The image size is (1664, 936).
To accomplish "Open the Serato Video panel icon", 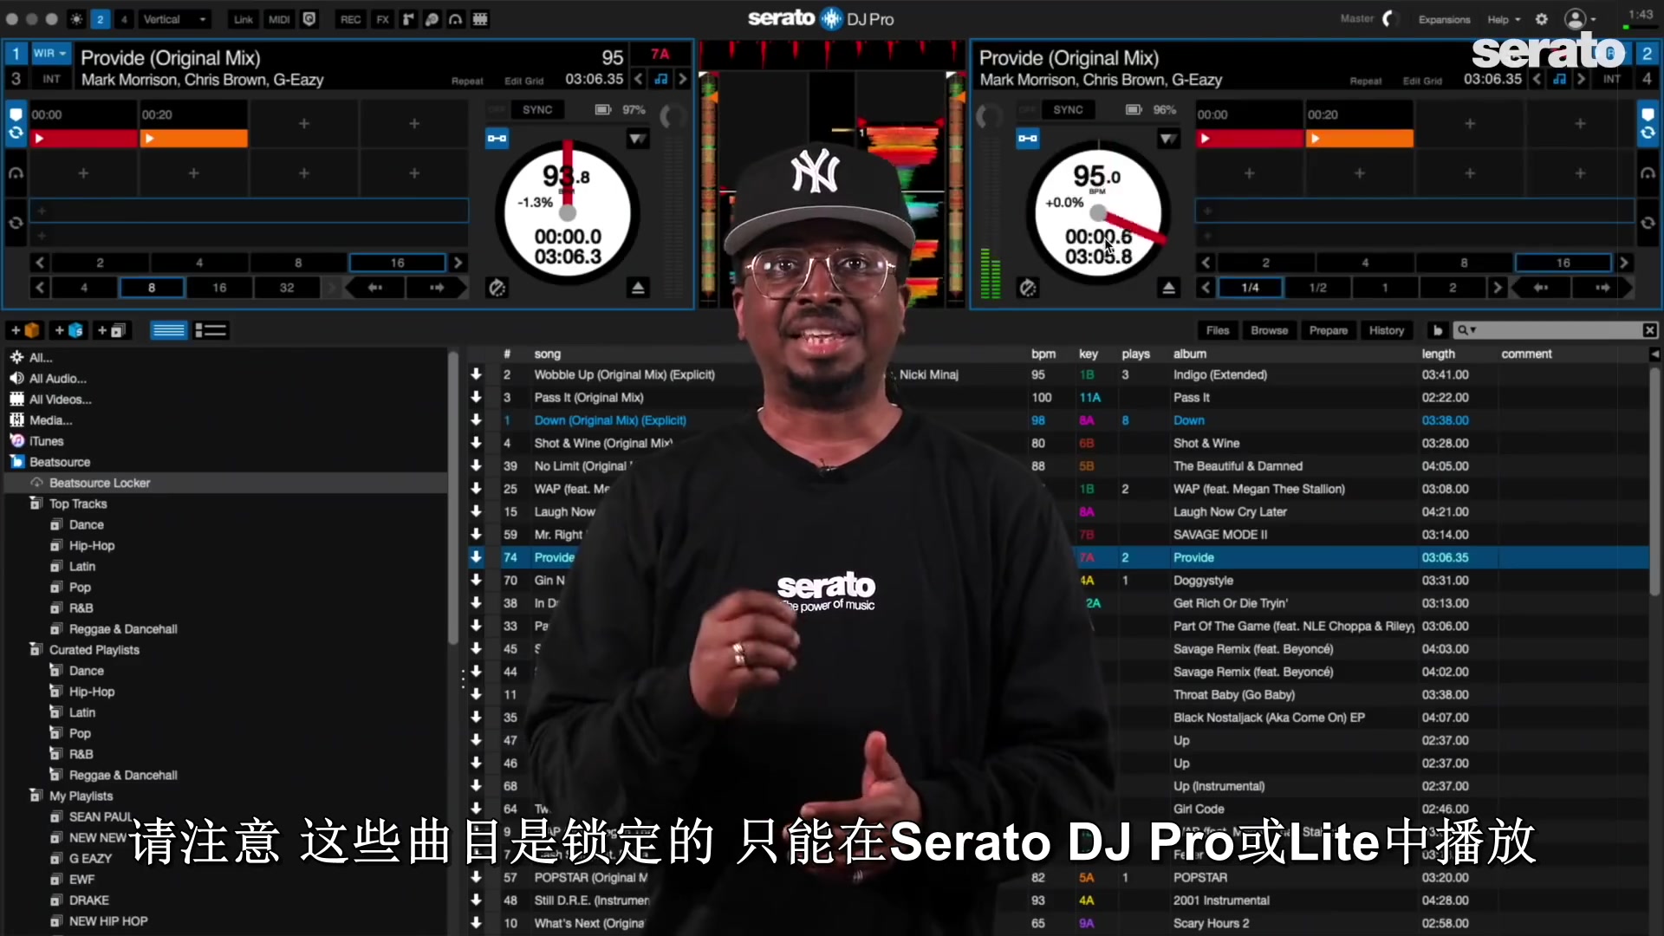I will coord(432,19).
